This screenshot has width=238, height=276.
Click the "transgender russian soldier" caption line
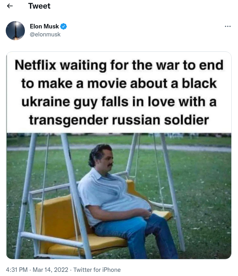(119, 120)
